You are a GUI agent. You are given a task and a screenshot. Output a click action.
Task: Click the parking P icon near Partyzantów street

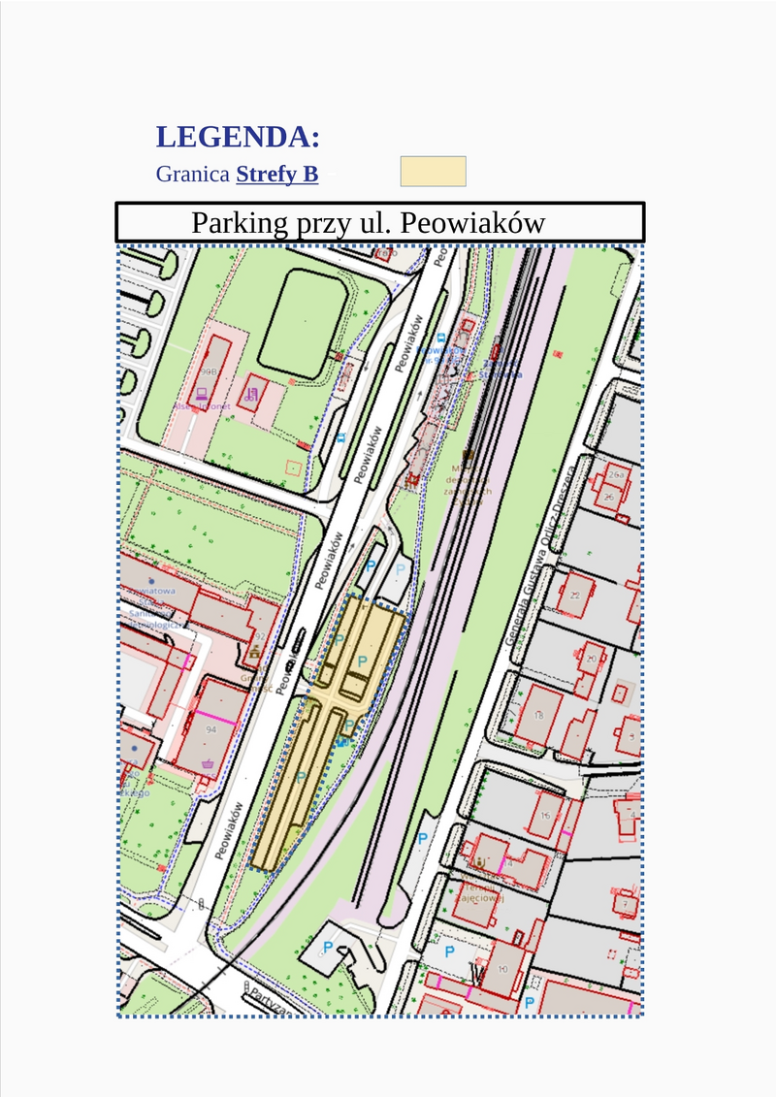click(x=328, y=947)
